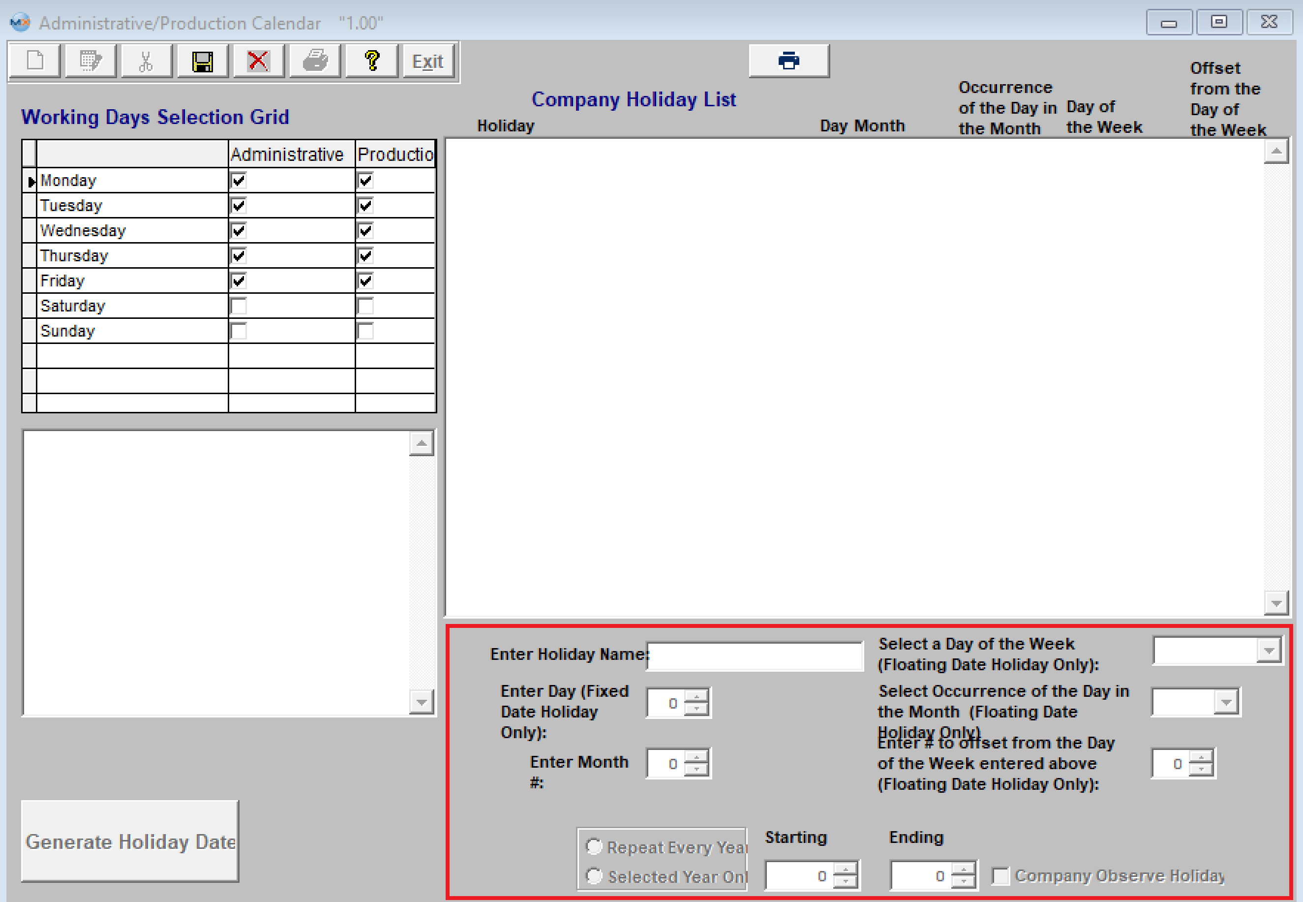Click the floppy disk Save icon
The width and height of the screenshot is (1303, 902).
point(202,61)
